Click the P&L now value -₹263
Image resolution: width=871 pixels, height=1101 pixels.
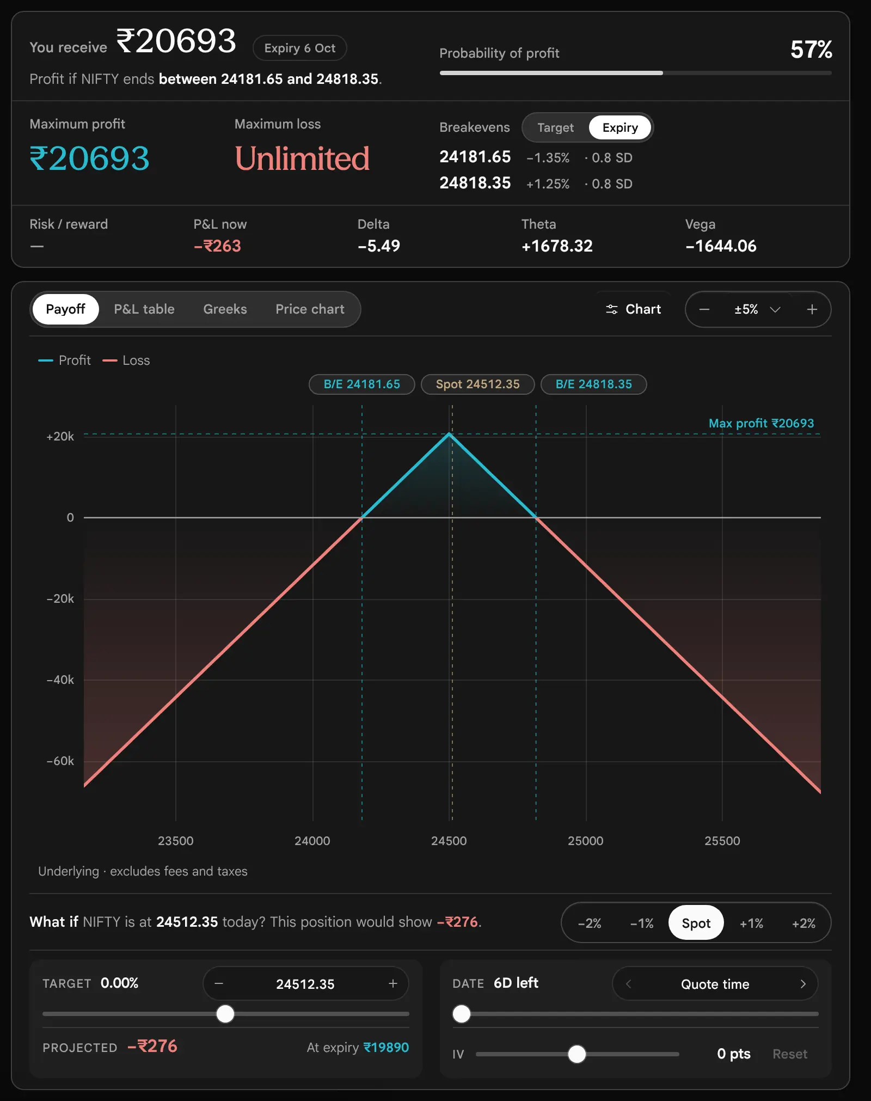tap(217, 246)
